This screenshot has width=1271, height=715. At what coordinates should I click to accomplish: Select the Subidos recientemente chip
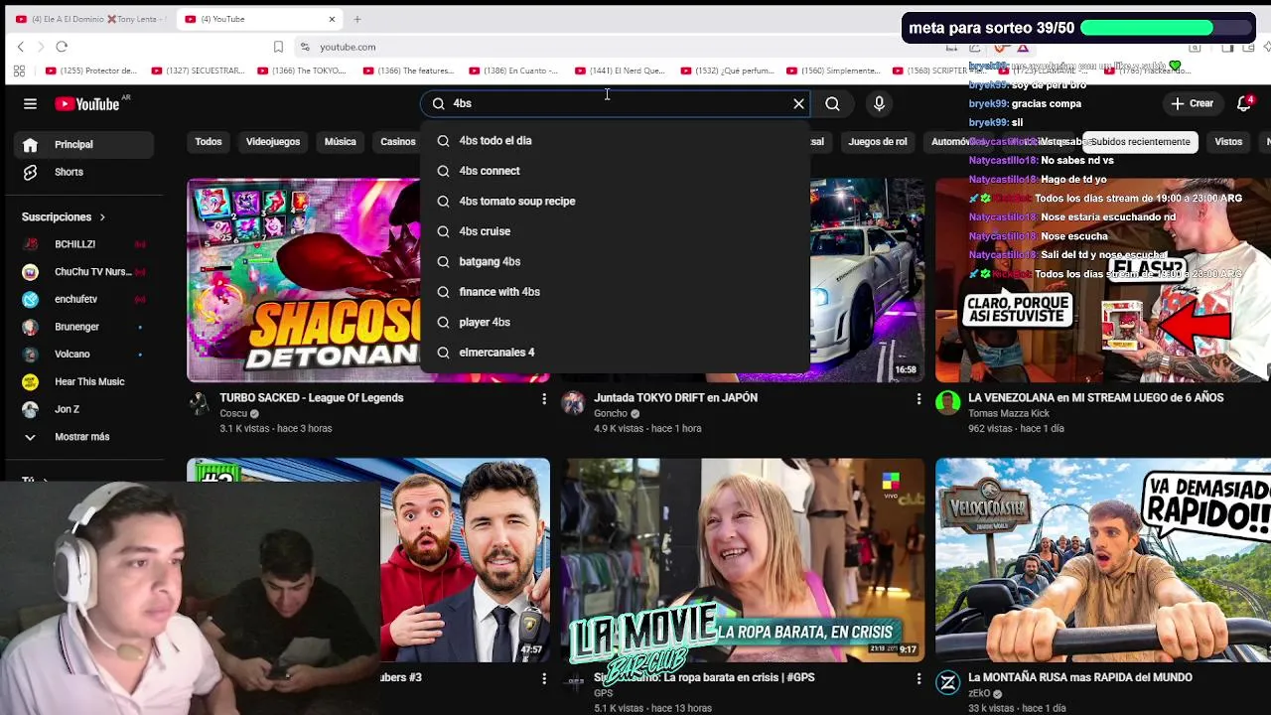coord(1140,142)
